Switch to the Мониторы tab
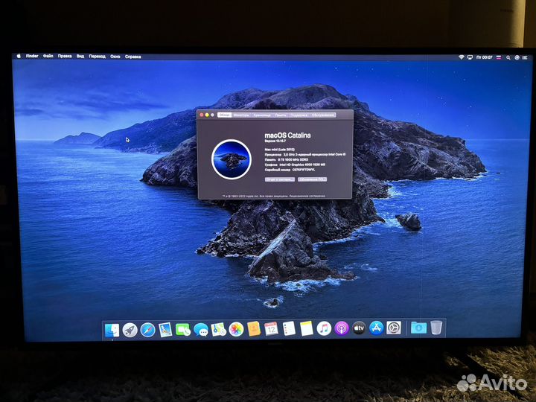 [x=241, y=115]
